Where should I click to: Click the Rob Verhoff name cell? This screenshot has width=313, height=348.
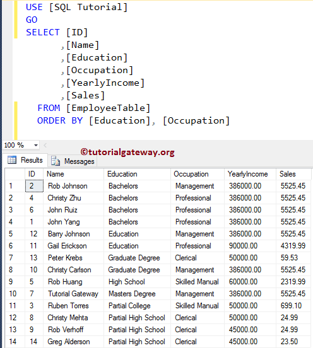coord(74,330)
